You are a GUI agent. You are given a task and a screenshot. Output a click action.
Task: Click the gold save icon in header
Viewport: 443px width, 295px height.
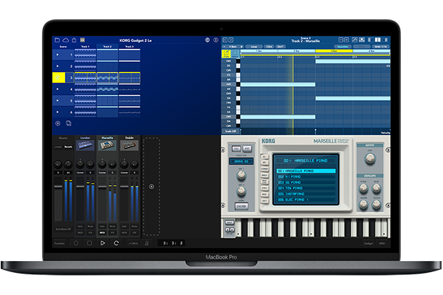point(83,40)
